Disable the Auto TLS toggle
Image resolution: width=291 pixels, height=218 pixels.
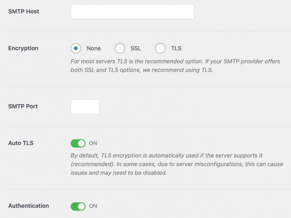(78, 143)
